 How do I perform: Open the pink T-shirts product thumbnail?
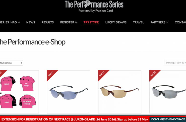19,92
